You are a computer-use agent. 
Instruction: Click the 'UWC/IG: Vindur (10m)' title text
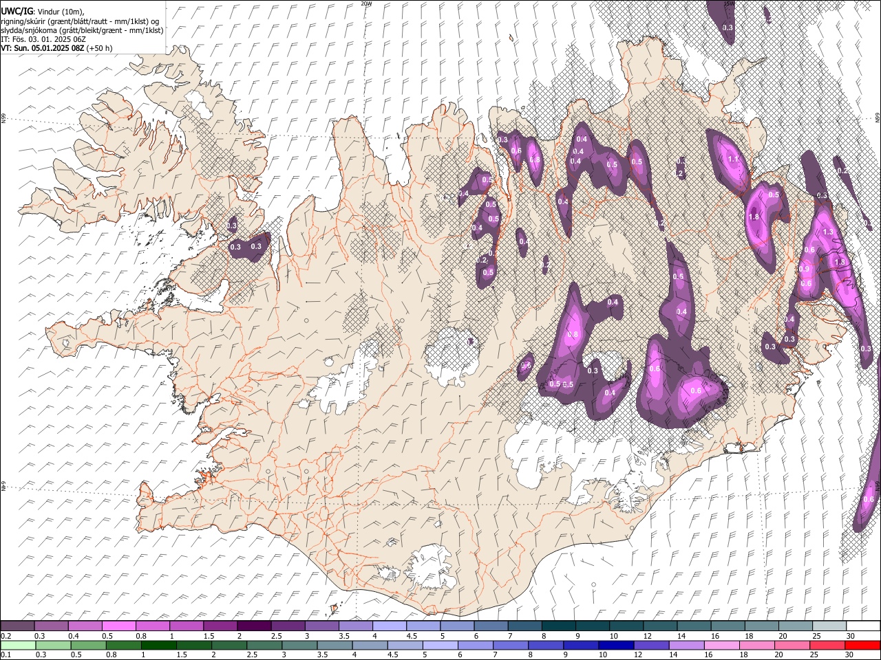[x=43, y=12]
